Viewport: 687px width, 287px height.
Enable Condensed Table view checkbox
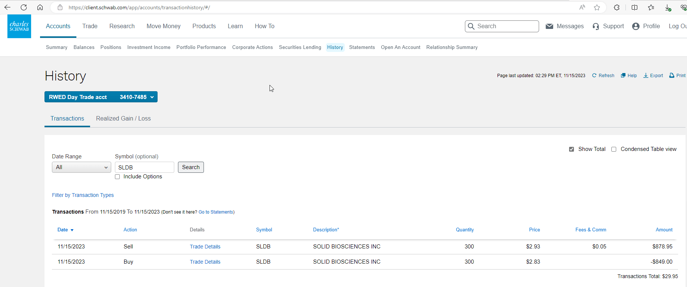(x=614, y=149)
